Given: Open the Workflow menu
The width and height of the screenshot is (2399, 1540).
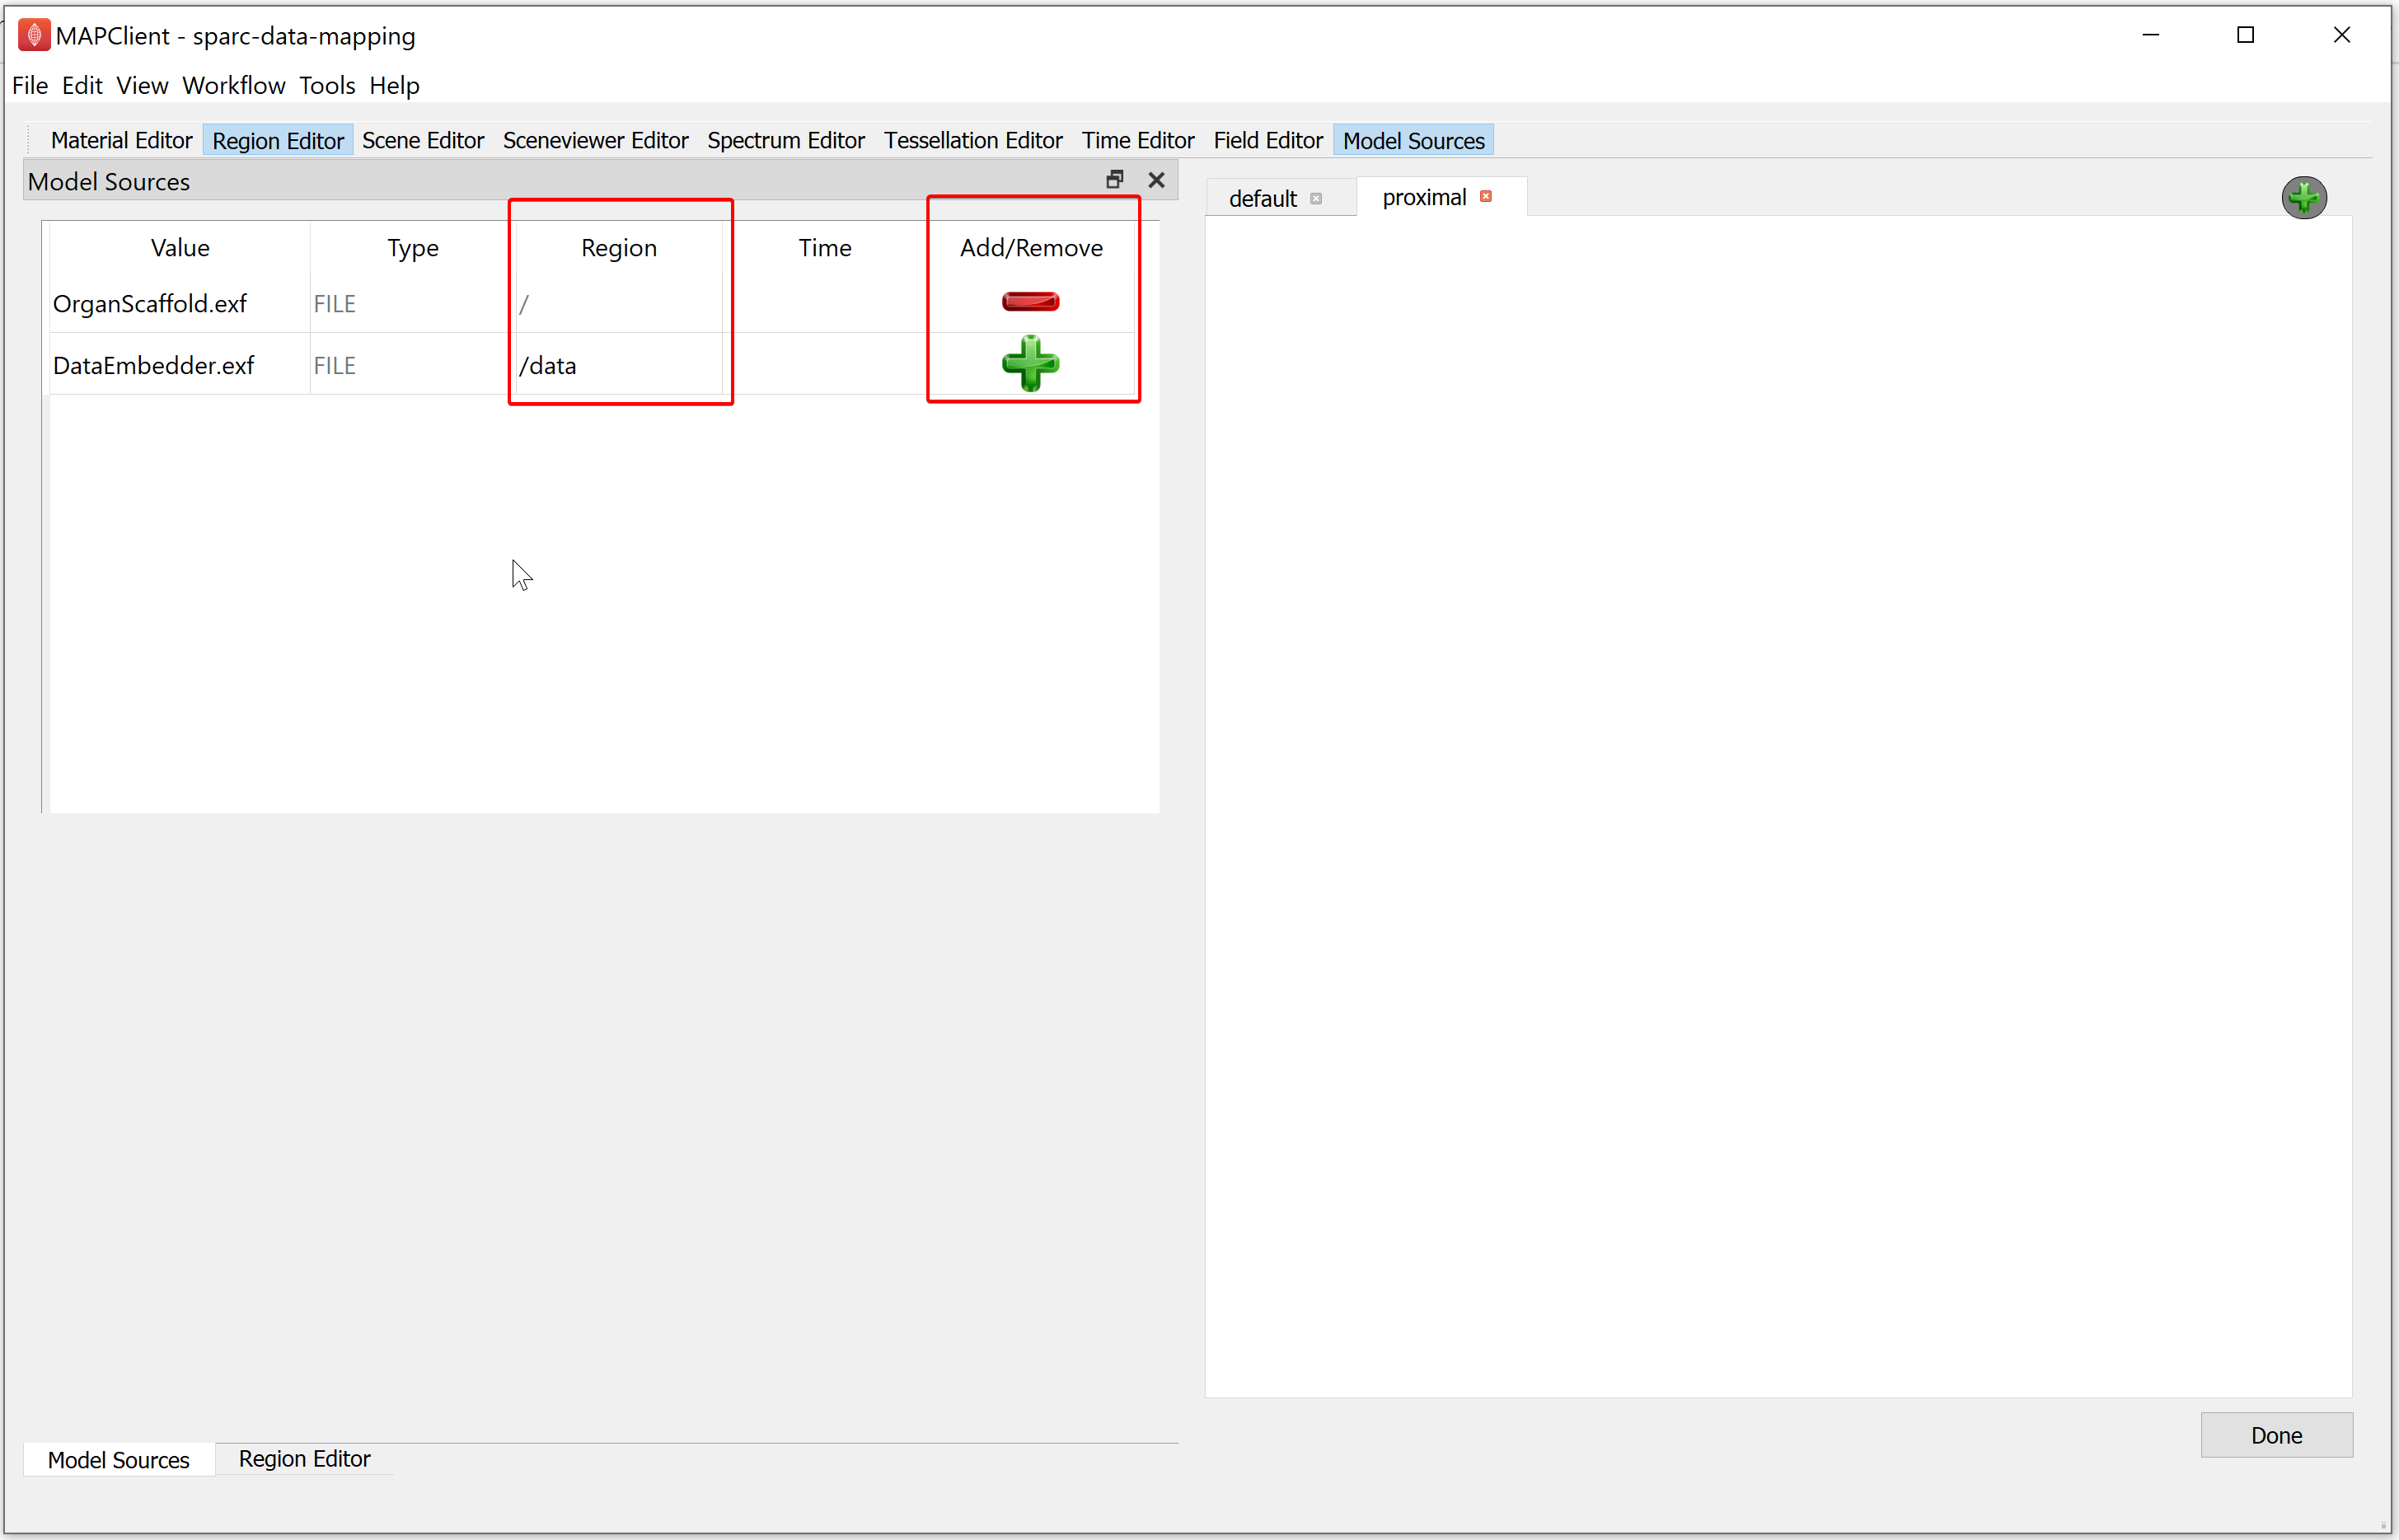Looking at the screenshot, I should [233, 85].
